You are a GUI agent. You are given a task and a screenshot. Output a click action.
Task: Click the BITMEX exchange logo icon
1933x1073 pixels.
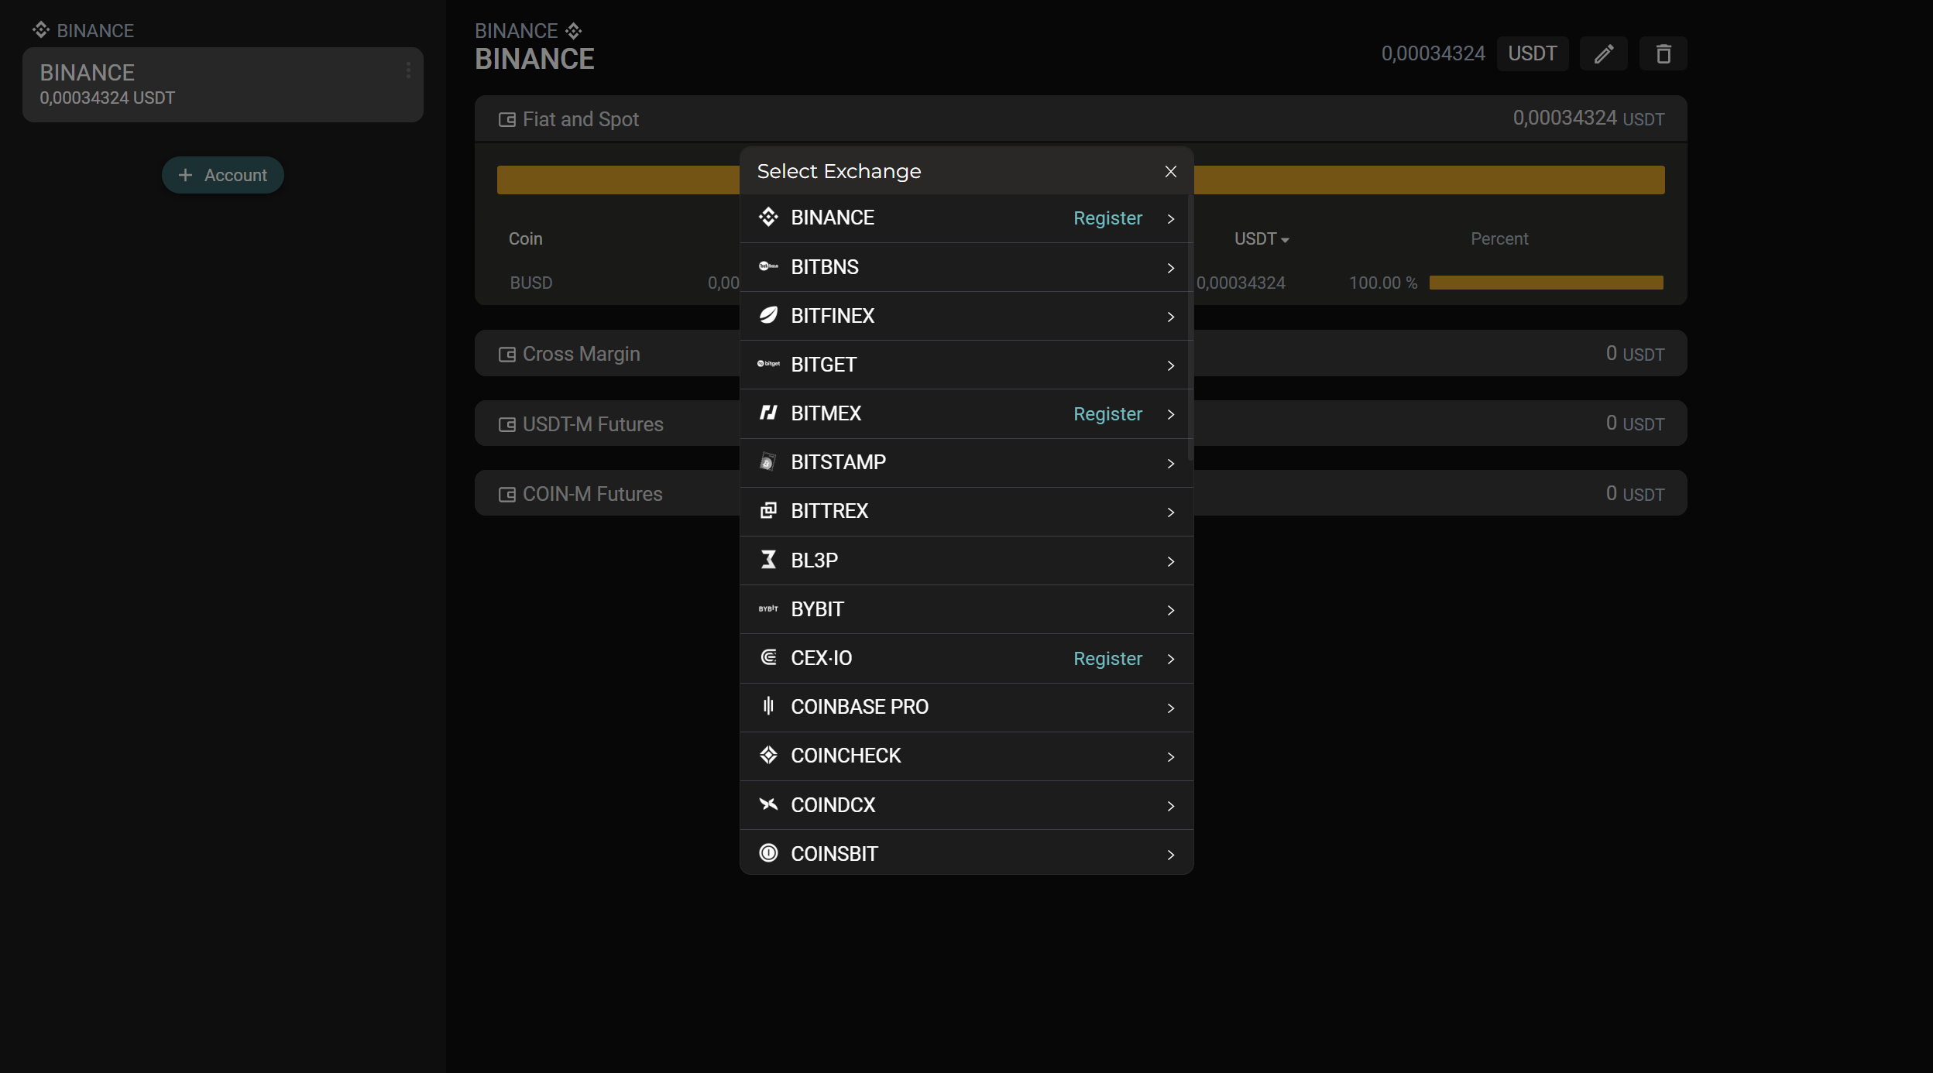click(768, 413)
